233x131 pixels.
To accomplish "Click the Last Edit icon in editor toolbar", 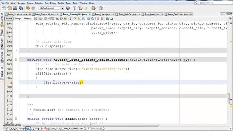I will coord(36,19).
